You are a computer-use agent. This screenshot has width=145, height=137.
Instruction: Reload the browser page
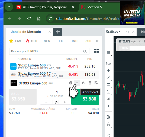[29, 19]
